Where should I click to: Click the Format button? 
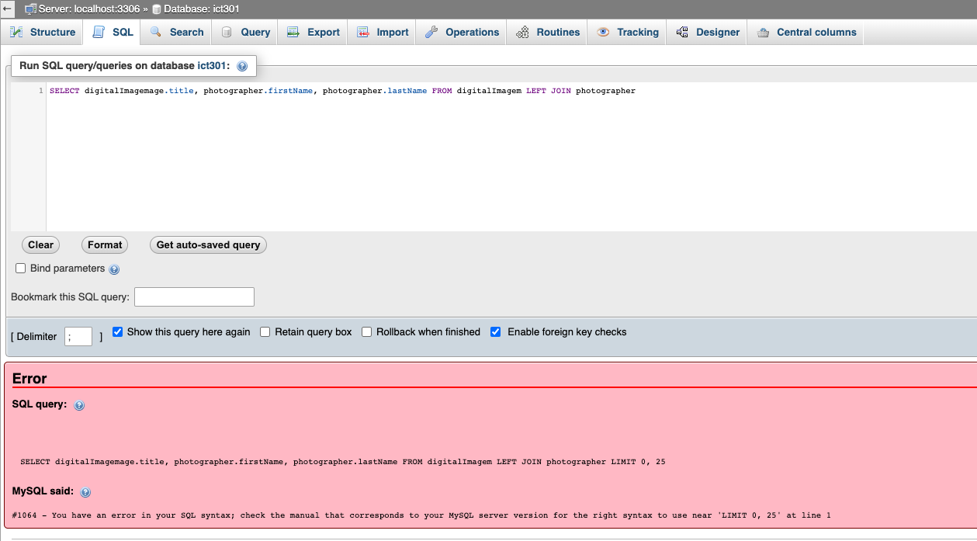coord(105,244)
